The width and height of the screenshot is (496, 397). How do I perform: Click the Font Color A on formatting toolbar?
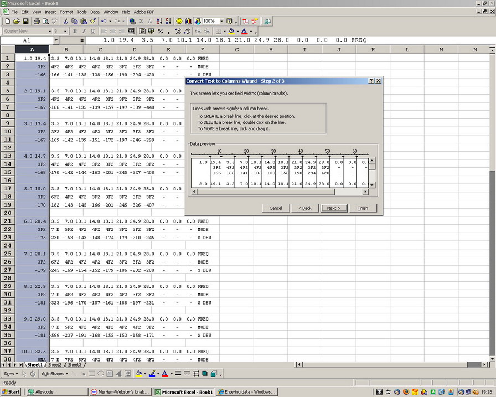[x=244, y=31]
